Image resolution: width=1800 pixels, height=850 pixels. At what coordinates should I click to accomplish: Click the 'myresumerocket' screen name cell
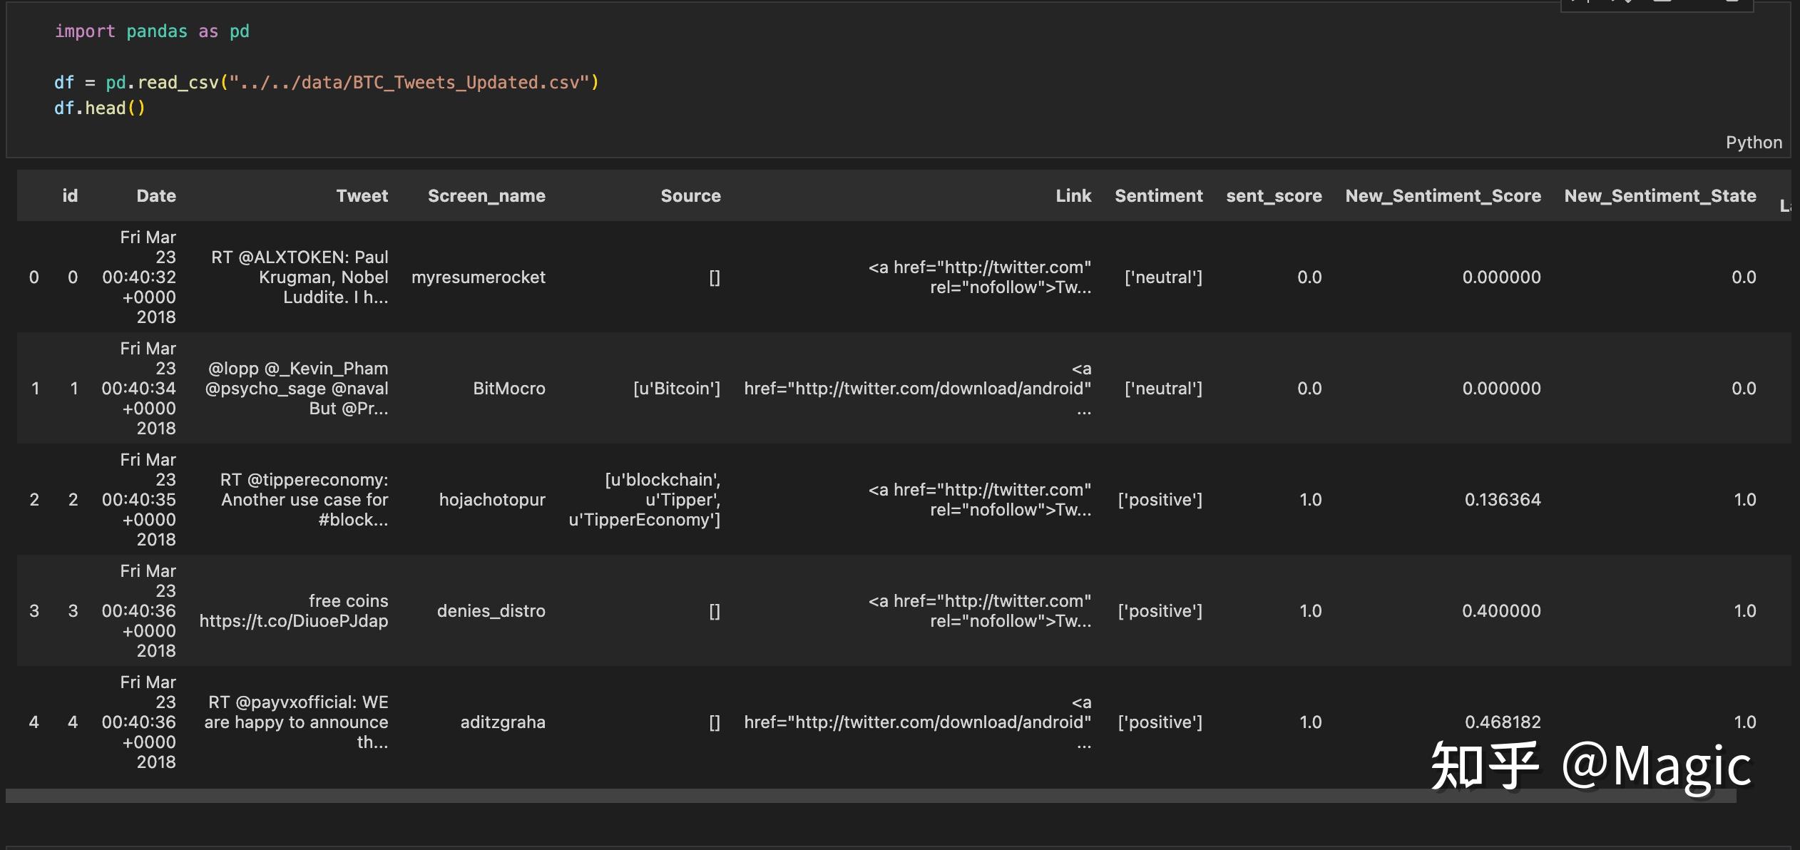479,277
